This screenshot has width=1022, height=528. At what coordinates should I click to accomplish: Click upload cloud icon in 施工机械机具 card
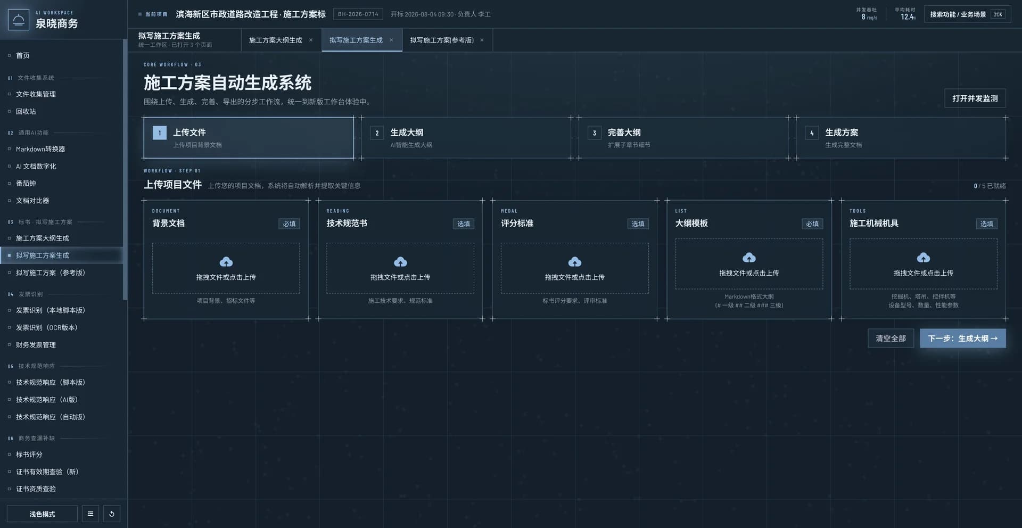924,258
